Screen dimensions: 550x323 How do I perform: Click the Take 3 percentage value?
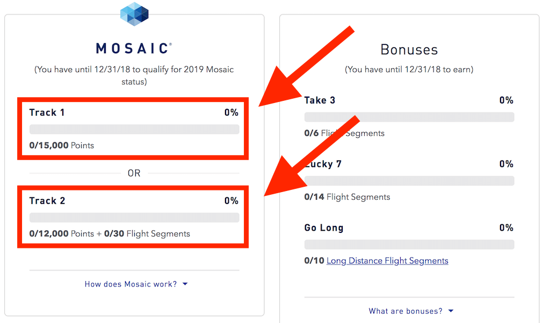[x=506, y=100]
